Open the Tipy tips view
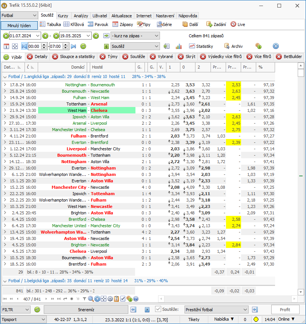This screenshot has height=324, width=306. 144,24
